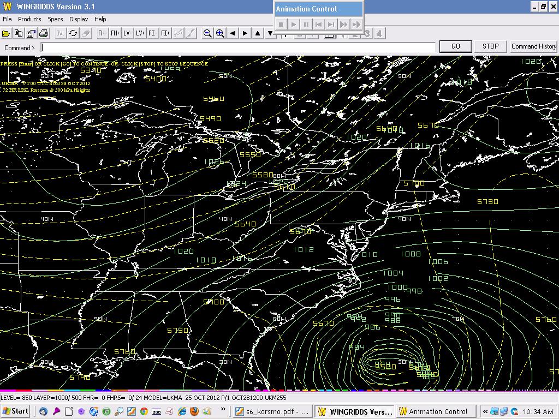Launch Google Chrome from quick launch

point(144,411)
